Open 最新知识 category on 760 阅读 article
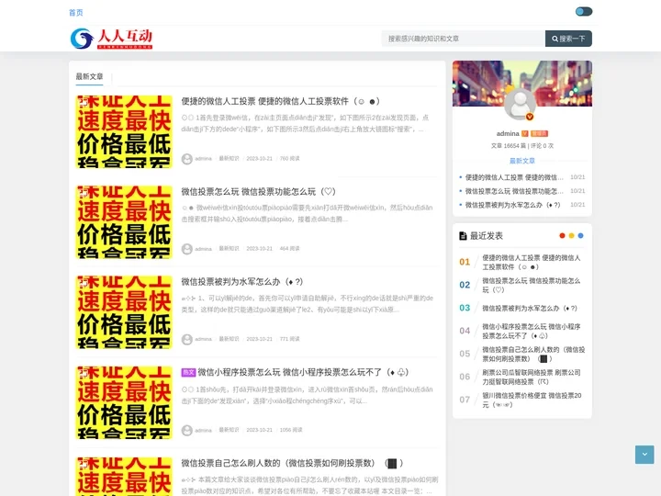Image resolution: width=661 pixels, height=496 pixels. pyautogui.click(x=229, y=159)
